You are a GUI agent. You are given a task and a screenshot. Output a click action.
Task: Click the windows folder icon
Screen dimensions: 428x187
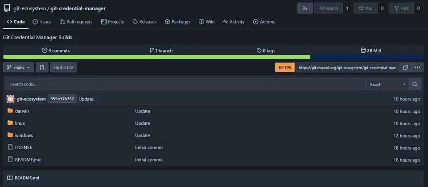pos(10,135)
